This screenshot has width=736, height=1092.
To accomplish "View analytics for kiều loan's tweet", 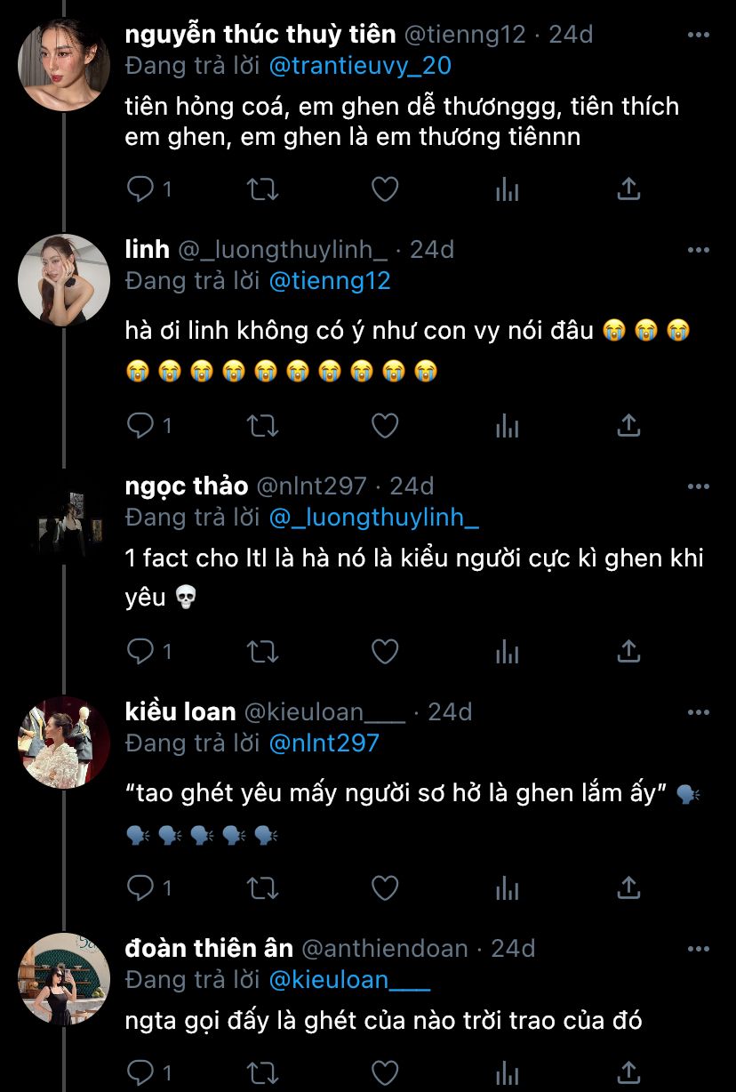I will click(x=508, y=887).
